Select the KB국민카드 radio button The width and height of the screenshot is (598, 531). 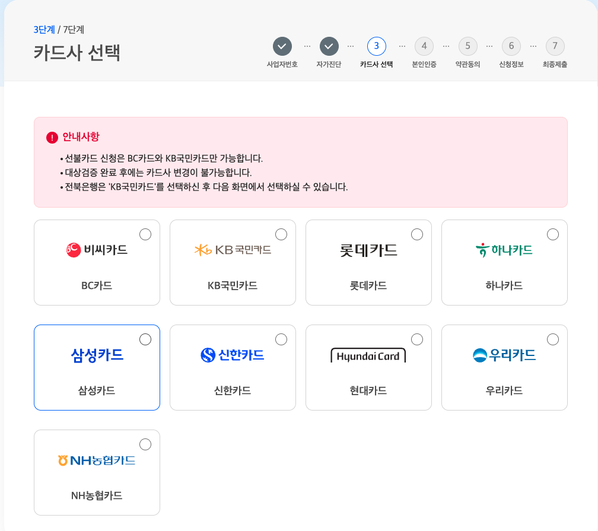pyautogui.click(x=281, y=234)
